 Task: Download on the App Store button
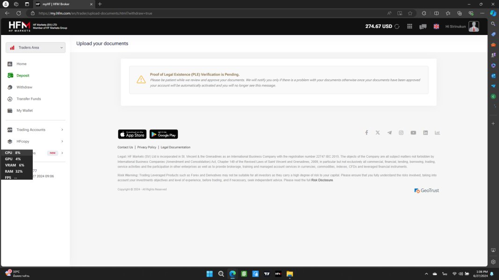click(132, 134)
